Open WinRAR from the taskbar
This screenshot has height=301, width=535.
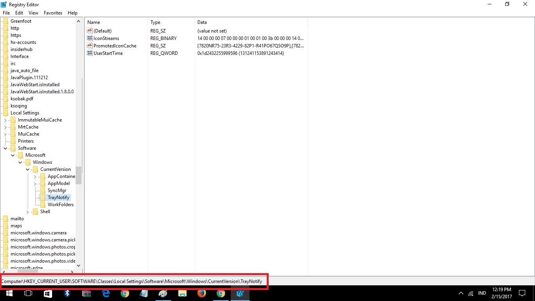(87, 293)
